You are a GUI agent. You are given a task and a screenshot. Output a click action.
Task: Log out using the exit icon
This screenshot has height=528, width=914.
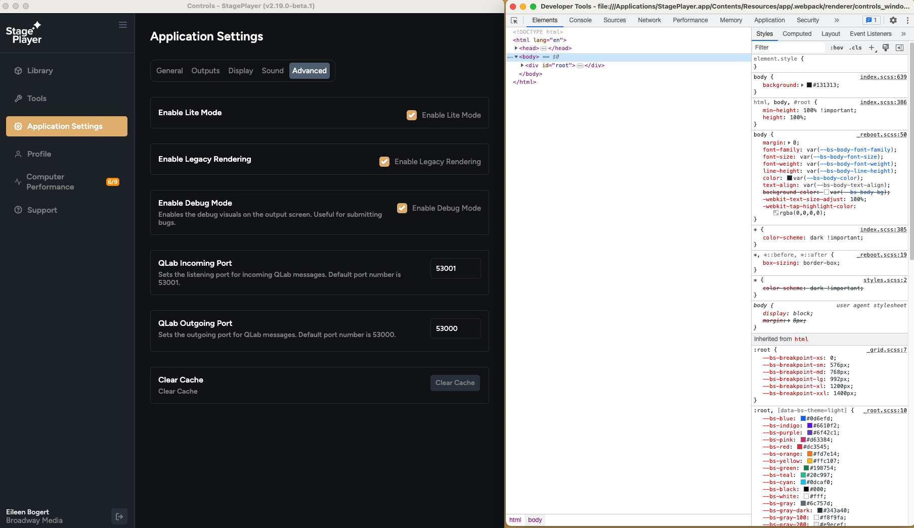[119, 516]
